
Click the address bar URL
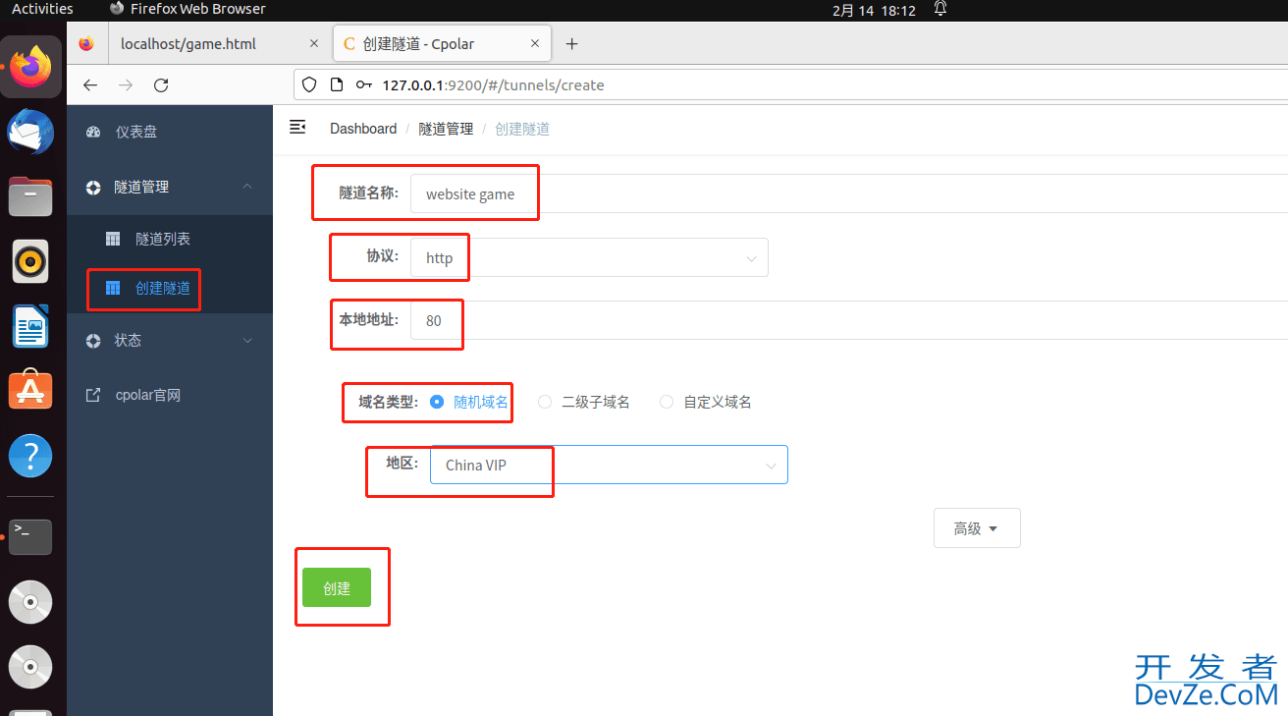[x=493, y=85]
